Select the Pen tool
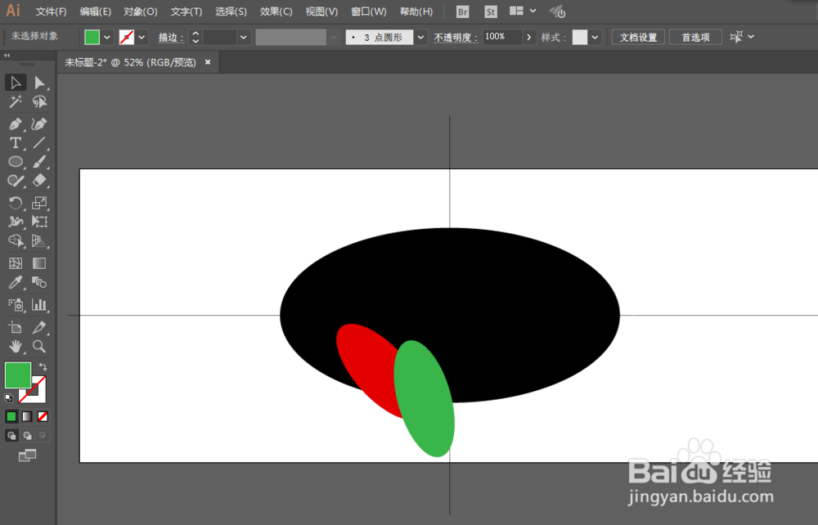The width and height of the screenshot is (818, 525). pos(16,123)
